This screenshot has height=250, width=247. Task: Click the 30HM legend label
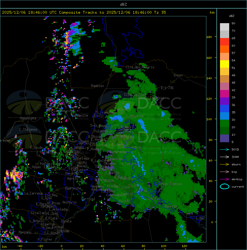[235, 157]
